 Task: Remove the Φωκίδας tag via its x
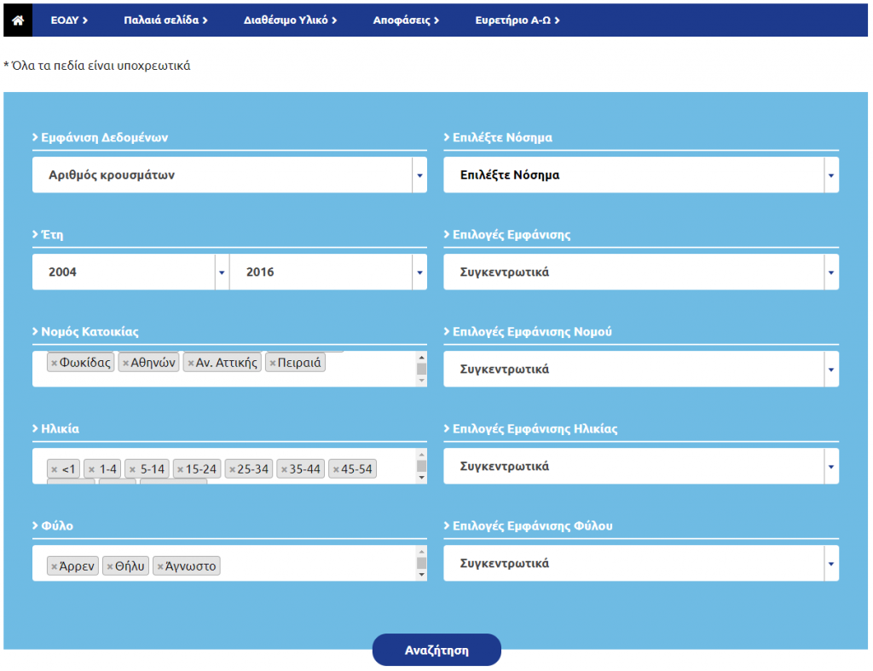[x=55, y=363]
